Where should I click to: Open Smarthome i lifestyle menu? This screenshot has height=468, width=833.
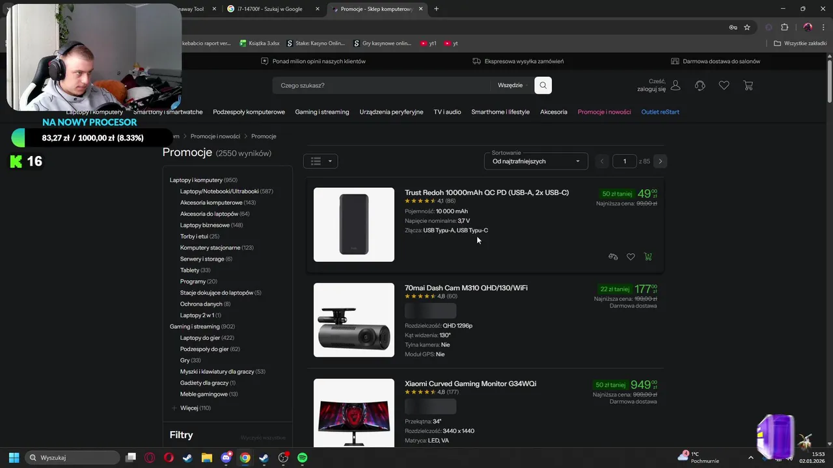coord(500,112)
